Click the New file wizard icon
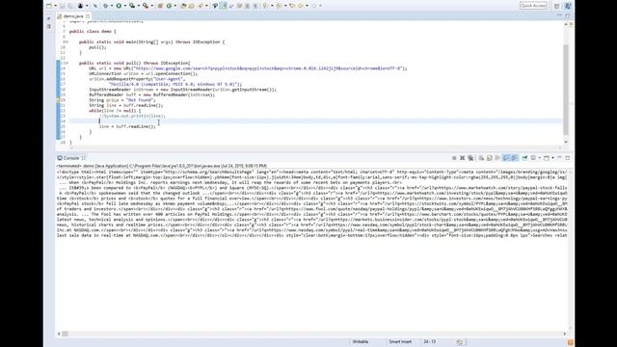The width and height of the screenshot is (617, 347). [x=49, y=6]
